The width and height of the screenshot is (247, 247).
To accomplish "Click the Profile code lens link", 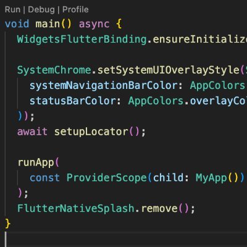I will (75, 10).
